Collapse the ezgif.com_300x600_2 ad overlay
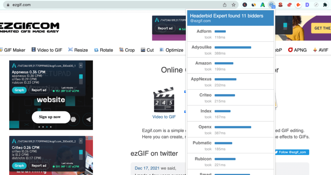 81,141
